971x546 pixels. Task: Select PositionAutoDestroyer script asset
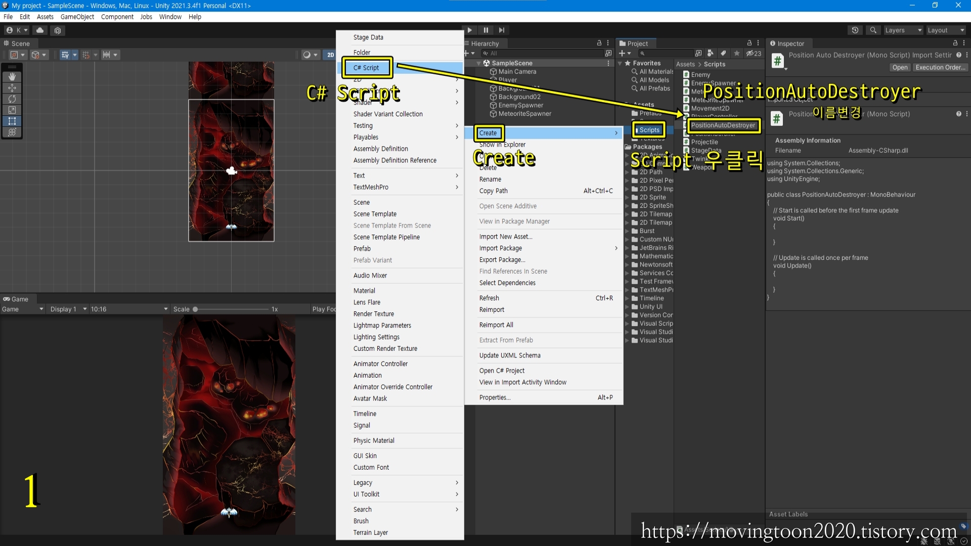pos(723,125)
